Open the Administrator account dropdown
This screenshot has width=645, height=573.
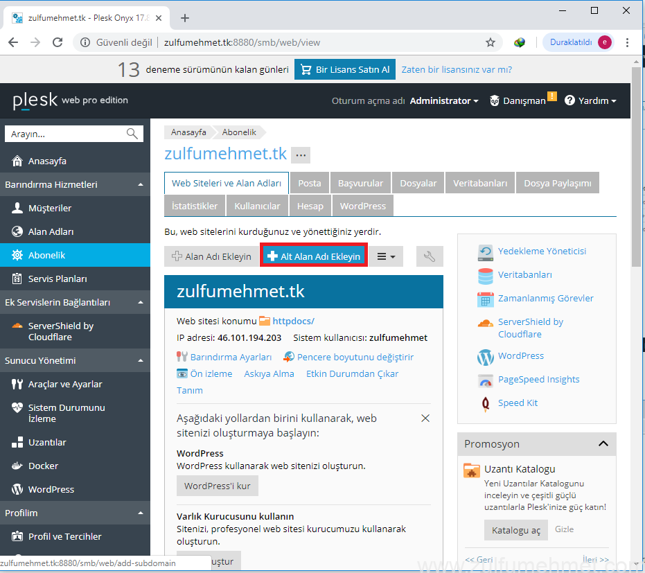[444, 100]
